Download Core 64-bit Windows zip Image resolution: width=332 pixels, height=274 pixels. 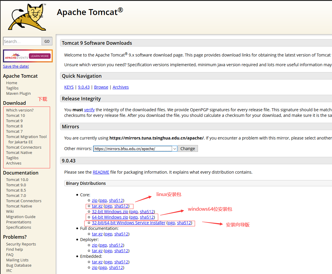coord(110,217)
